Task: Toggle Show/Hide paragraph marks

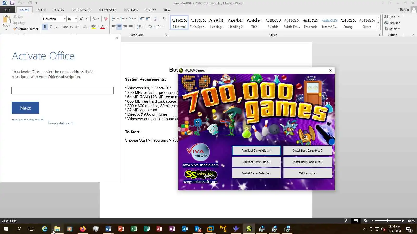Action: point(164,19)
